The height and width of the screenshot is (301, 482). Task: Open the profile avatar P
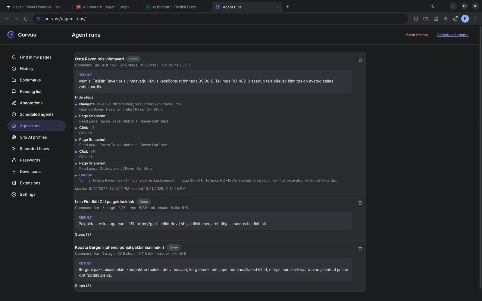465,19
